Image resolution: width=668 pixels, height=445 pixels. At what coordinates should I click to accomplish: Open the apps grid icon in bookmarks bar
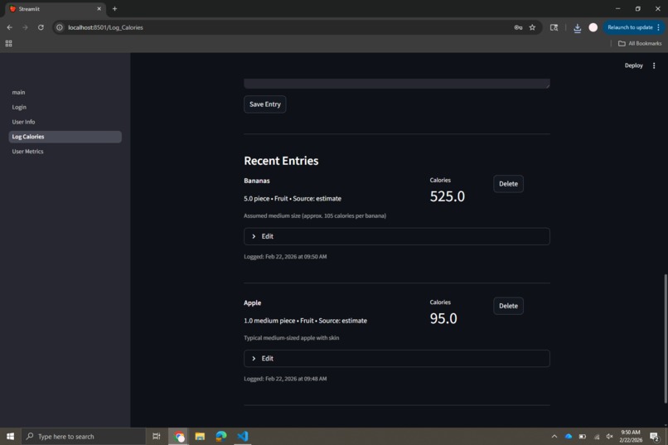pyautogui.click(x=8, y=43)
